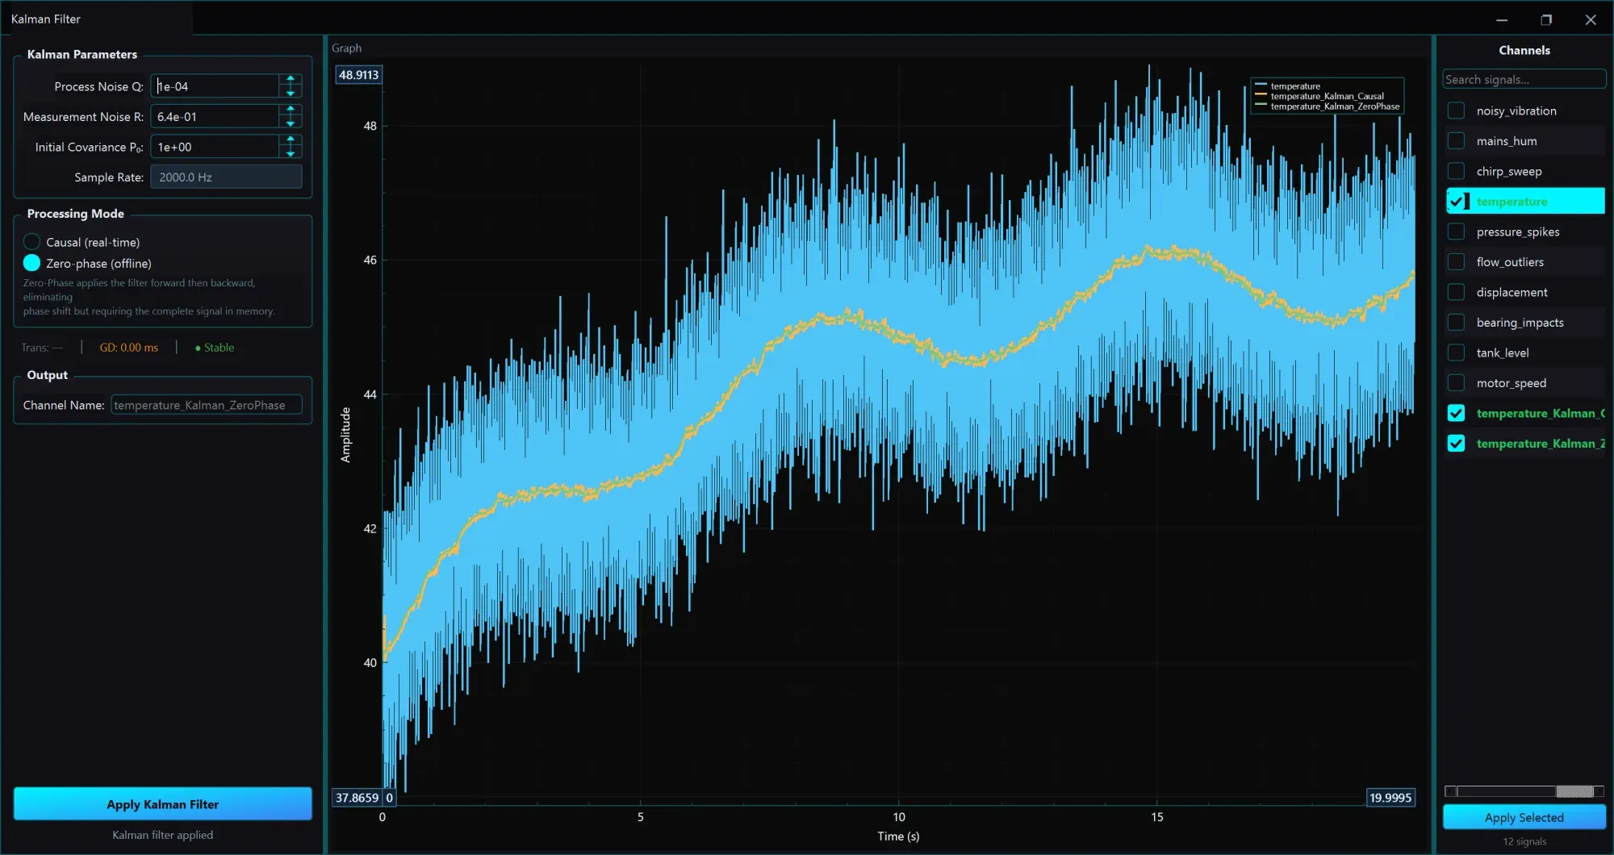Click the Measurement Noise R value field
This screenshot has width=1614, height=855.
(x=215, y=117)
